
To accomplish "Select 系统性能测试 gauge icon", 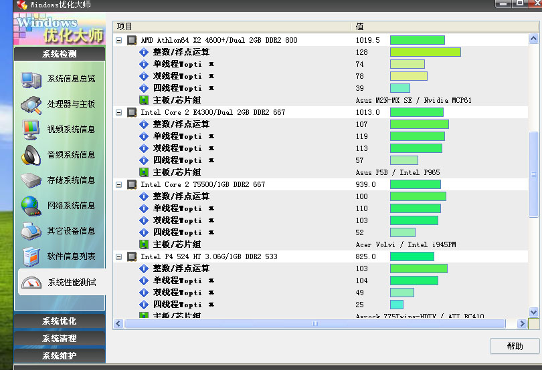I will (x=31, y=283).
